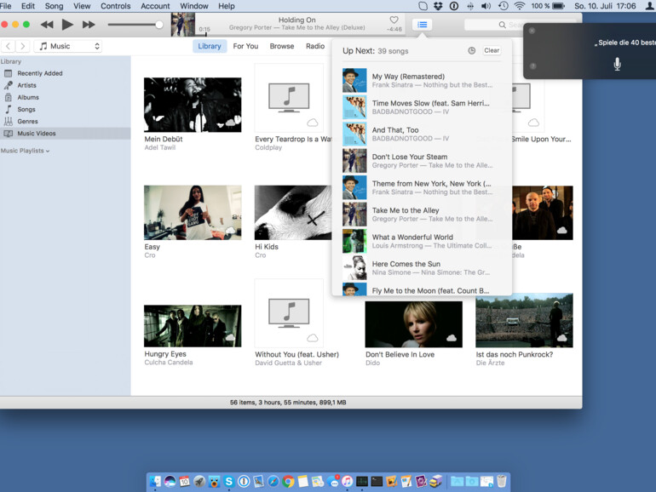Open the Hi Kids video thumbnail
Image resolution: width=656 pixels, height=492 pixels.
pyautogui.click(x=293, y=212)
